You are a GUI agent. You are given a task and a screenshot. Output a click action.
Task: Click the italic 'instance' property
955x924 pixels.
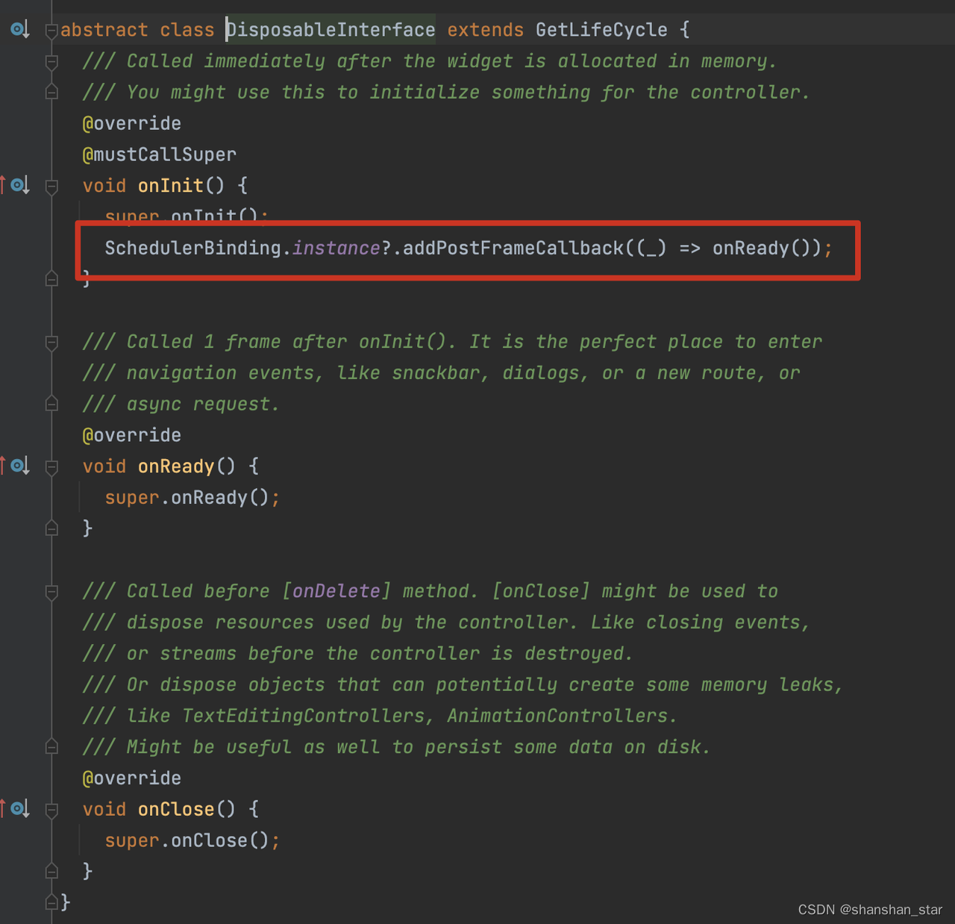336,248
